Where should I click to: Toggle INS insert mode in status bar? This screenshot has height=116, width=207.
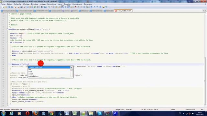(202, 110)
